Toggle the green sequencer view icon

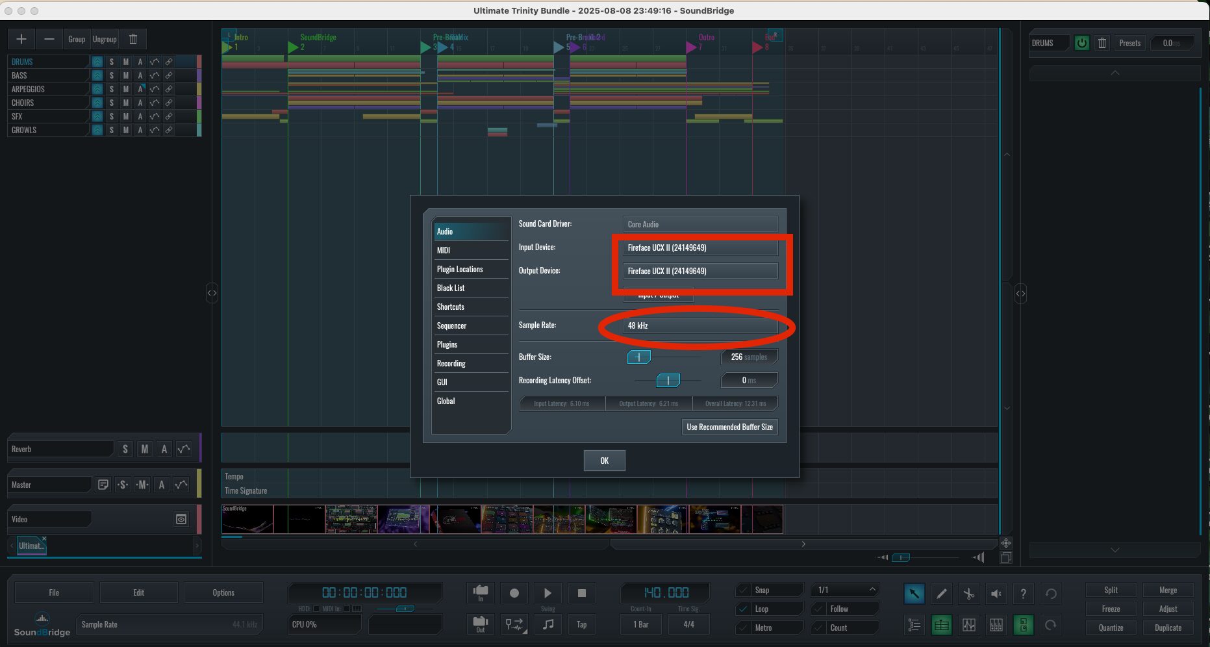tap(941, 625)
